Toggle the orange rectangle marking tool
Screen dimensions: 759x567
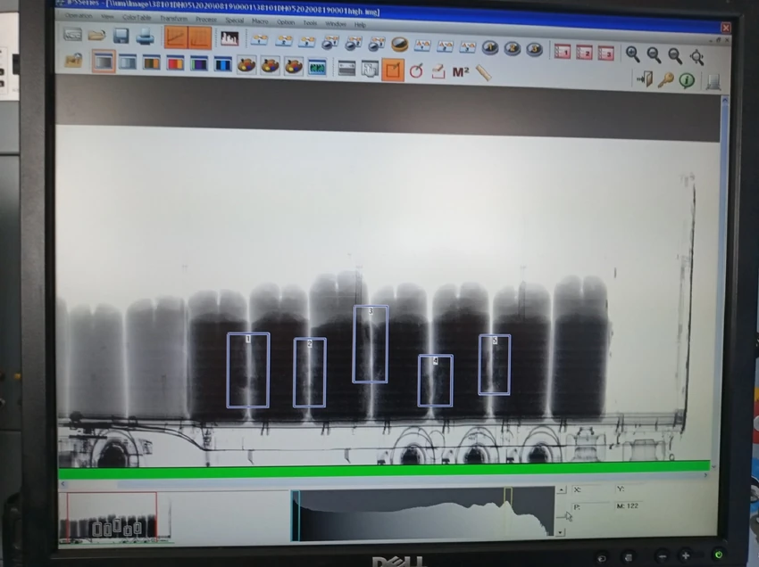[x=393, y=70]
